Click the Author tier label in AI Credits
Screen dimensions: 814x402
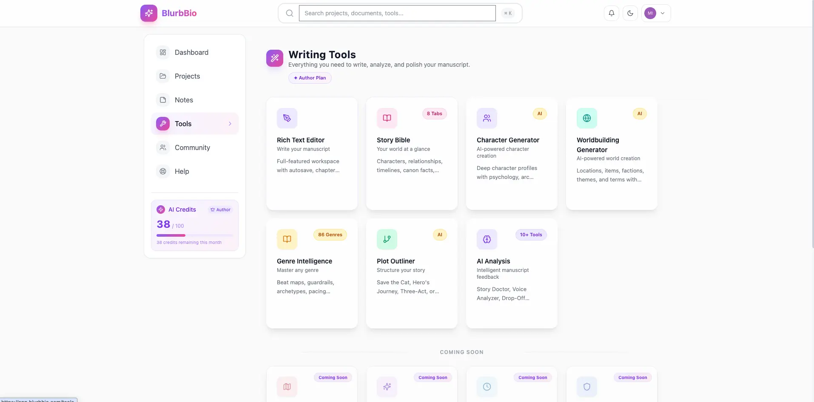click(x=220, y=209)
